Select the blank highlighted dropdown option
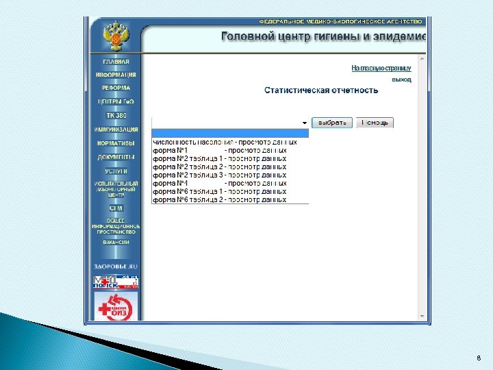 click(230, 134)
